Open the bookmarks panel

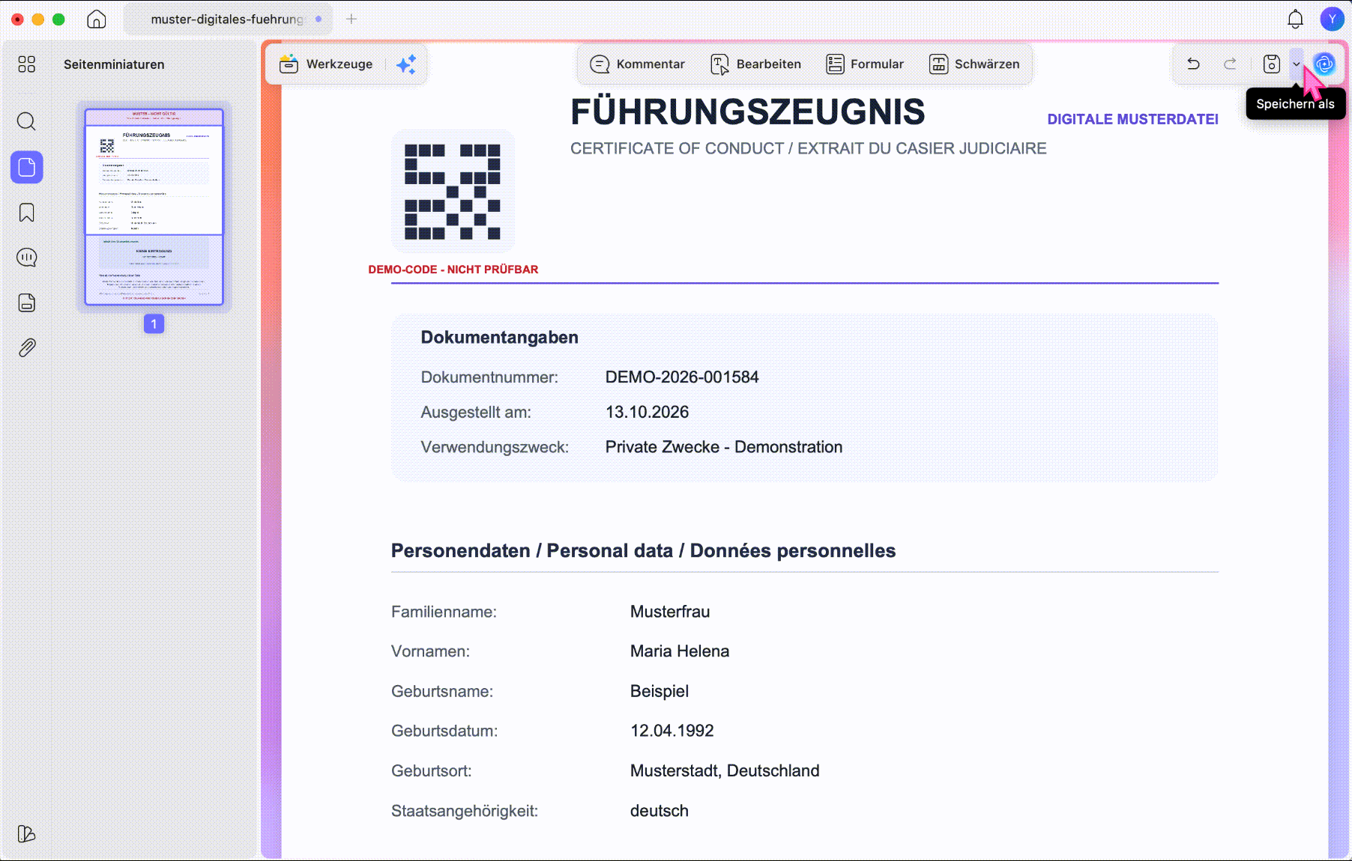pyautogui.click(x=27, y=213)
